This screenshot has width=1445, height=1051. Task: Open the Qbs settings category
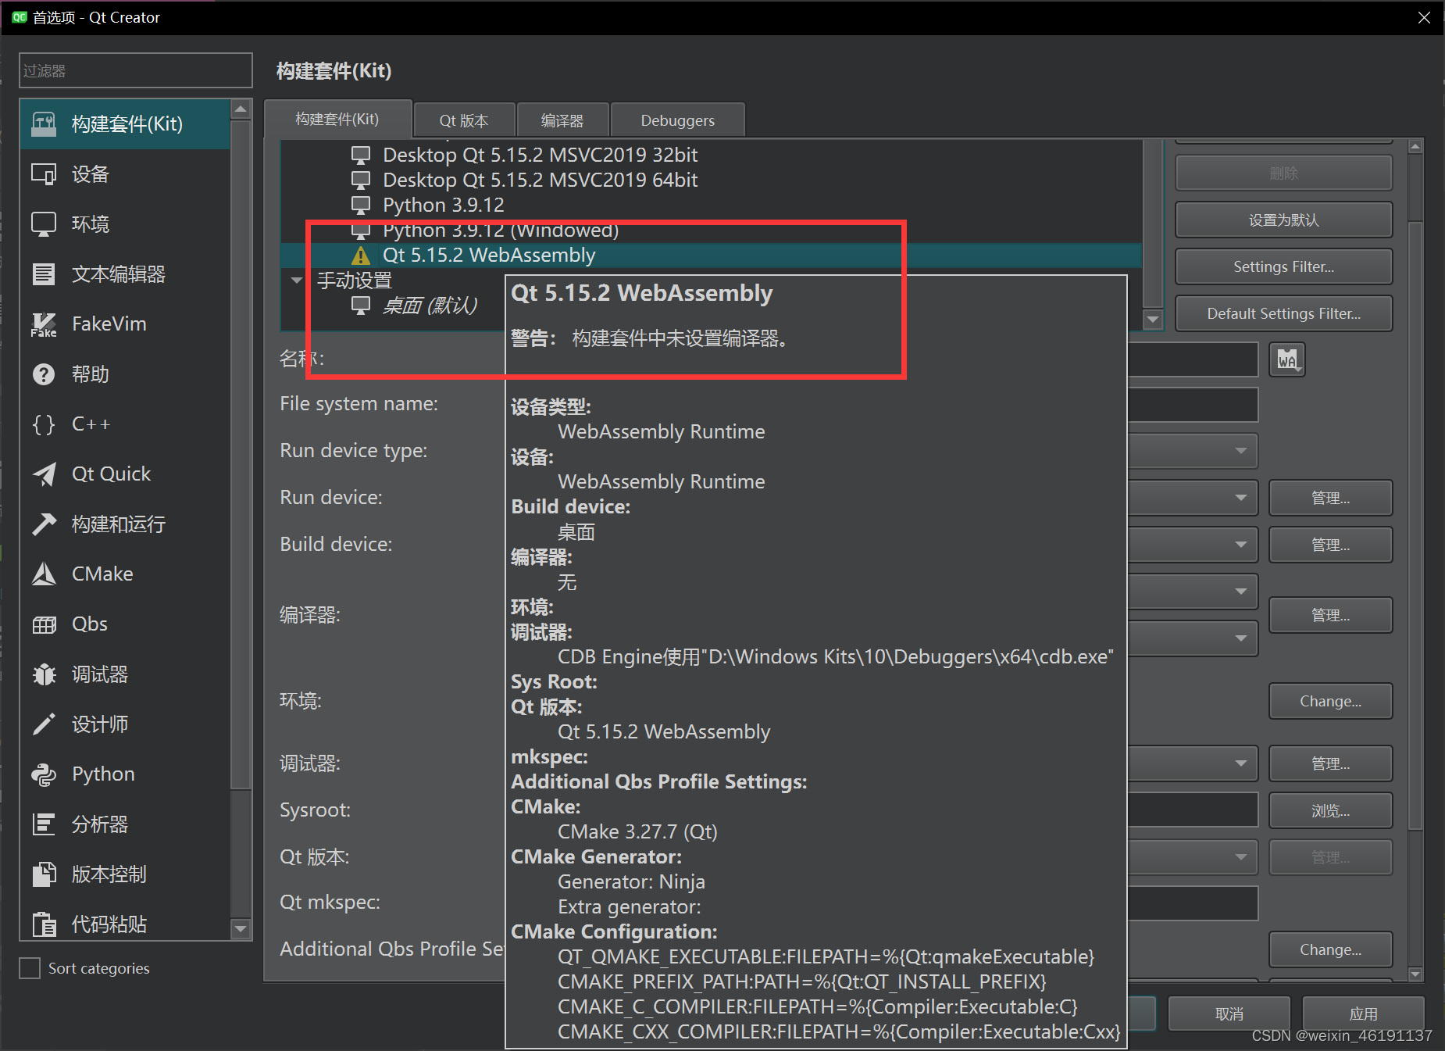(x=125, y=624)
